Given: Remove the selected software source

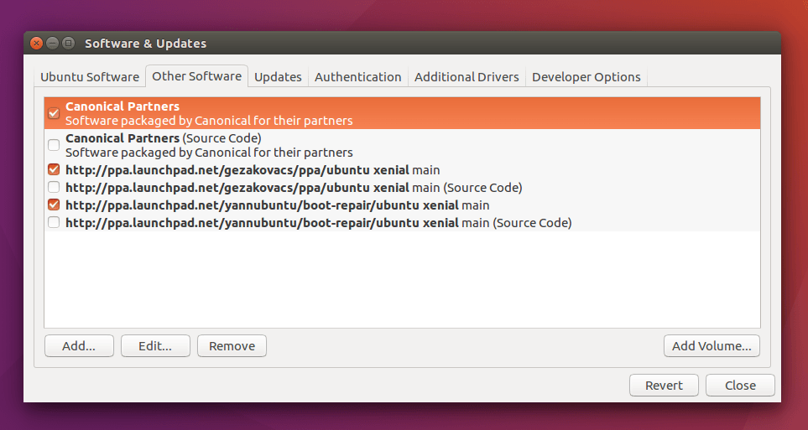Looking at the screenshot, I should [232, 346].
